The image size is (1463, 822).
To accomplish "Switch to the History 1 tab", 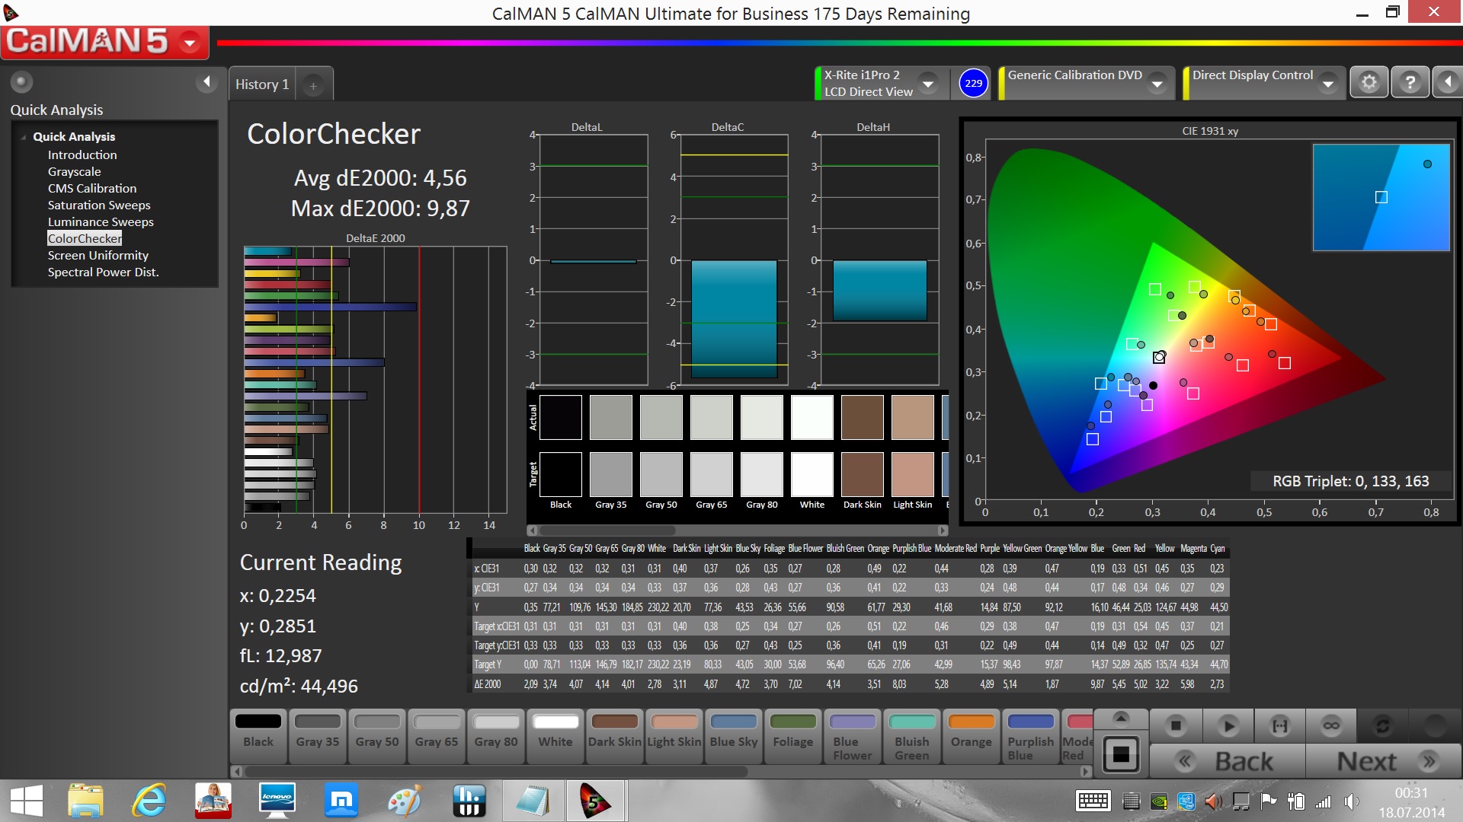I will (x=261, y=84).
